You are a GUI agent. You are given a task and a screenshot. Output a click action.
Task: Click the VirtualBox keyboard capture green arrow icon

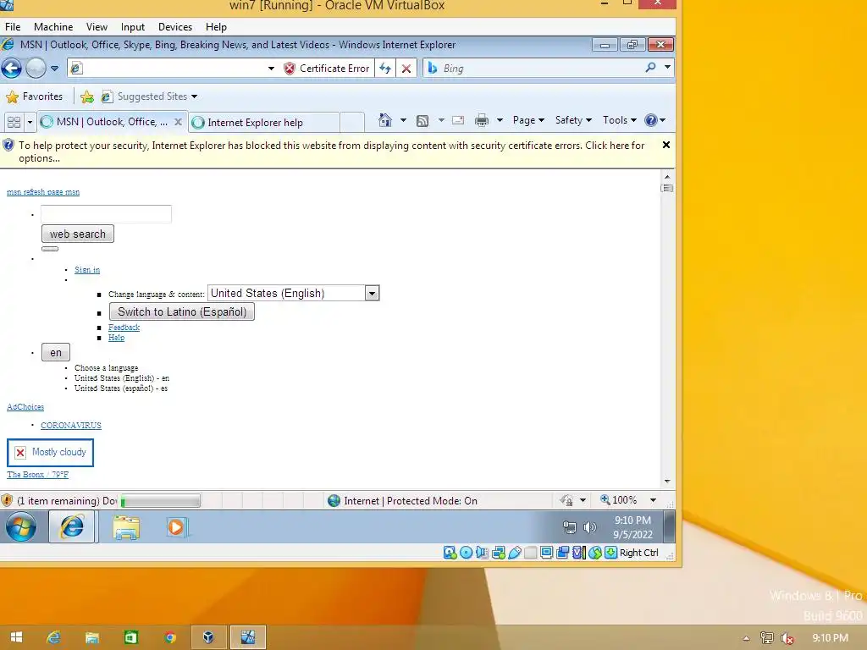coord(610,552)
